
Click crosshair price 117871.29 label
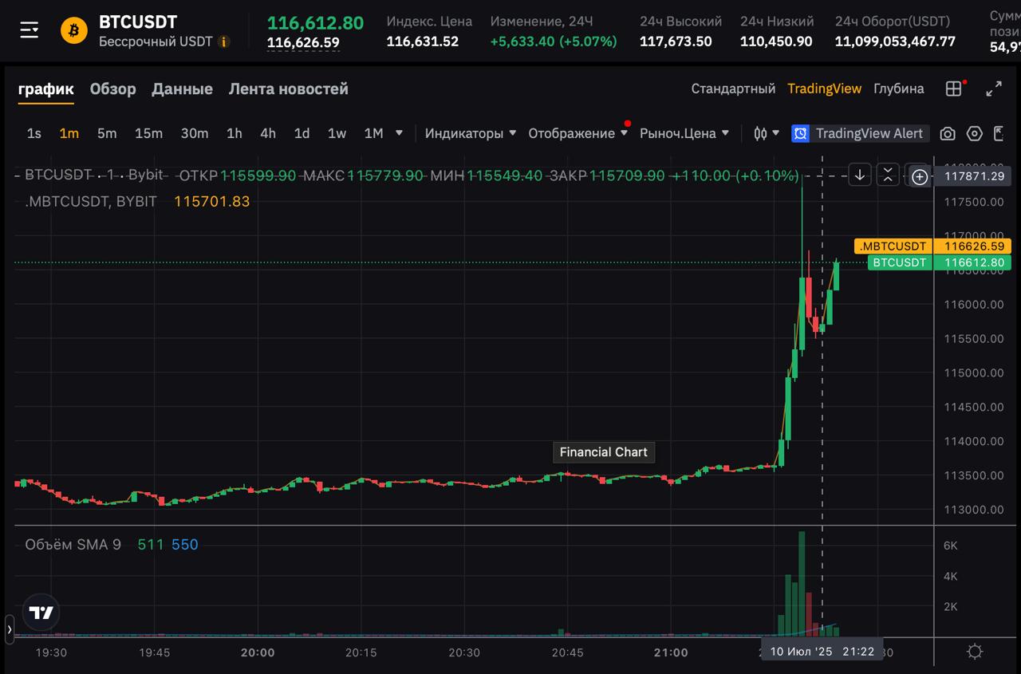tap(973, 176)
